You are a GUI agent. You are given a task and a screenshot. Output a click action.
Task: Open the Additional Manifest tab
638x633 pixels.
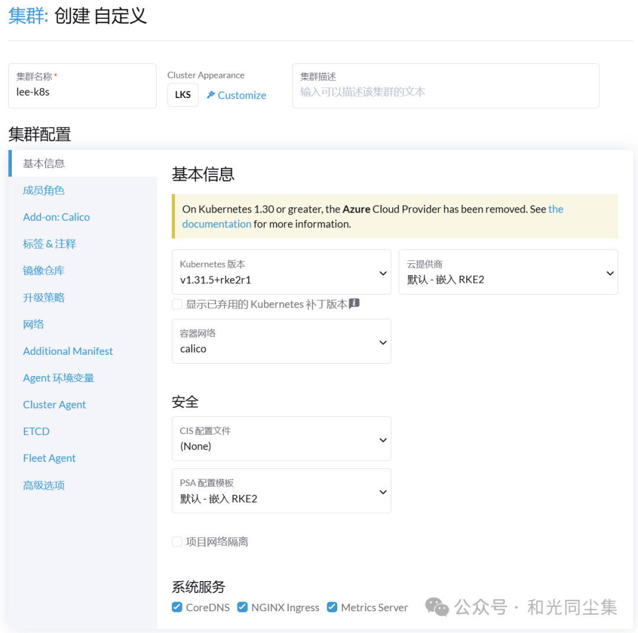click(83, 351)
